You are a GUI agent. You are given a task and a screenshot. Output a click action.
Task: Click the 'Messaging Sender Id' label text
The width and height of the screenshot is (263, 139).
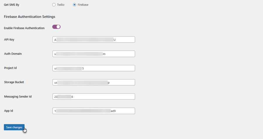click(18, 96)
